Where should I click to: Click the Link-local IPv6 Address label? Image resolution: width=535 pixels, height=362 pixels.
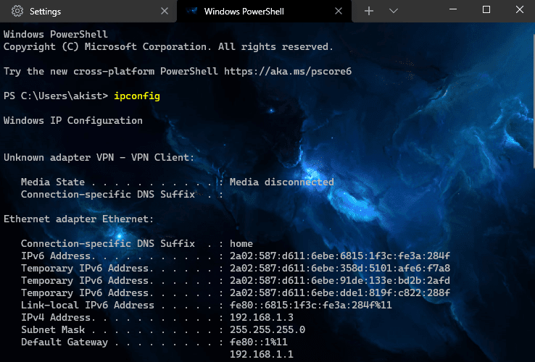coord(87,305)
